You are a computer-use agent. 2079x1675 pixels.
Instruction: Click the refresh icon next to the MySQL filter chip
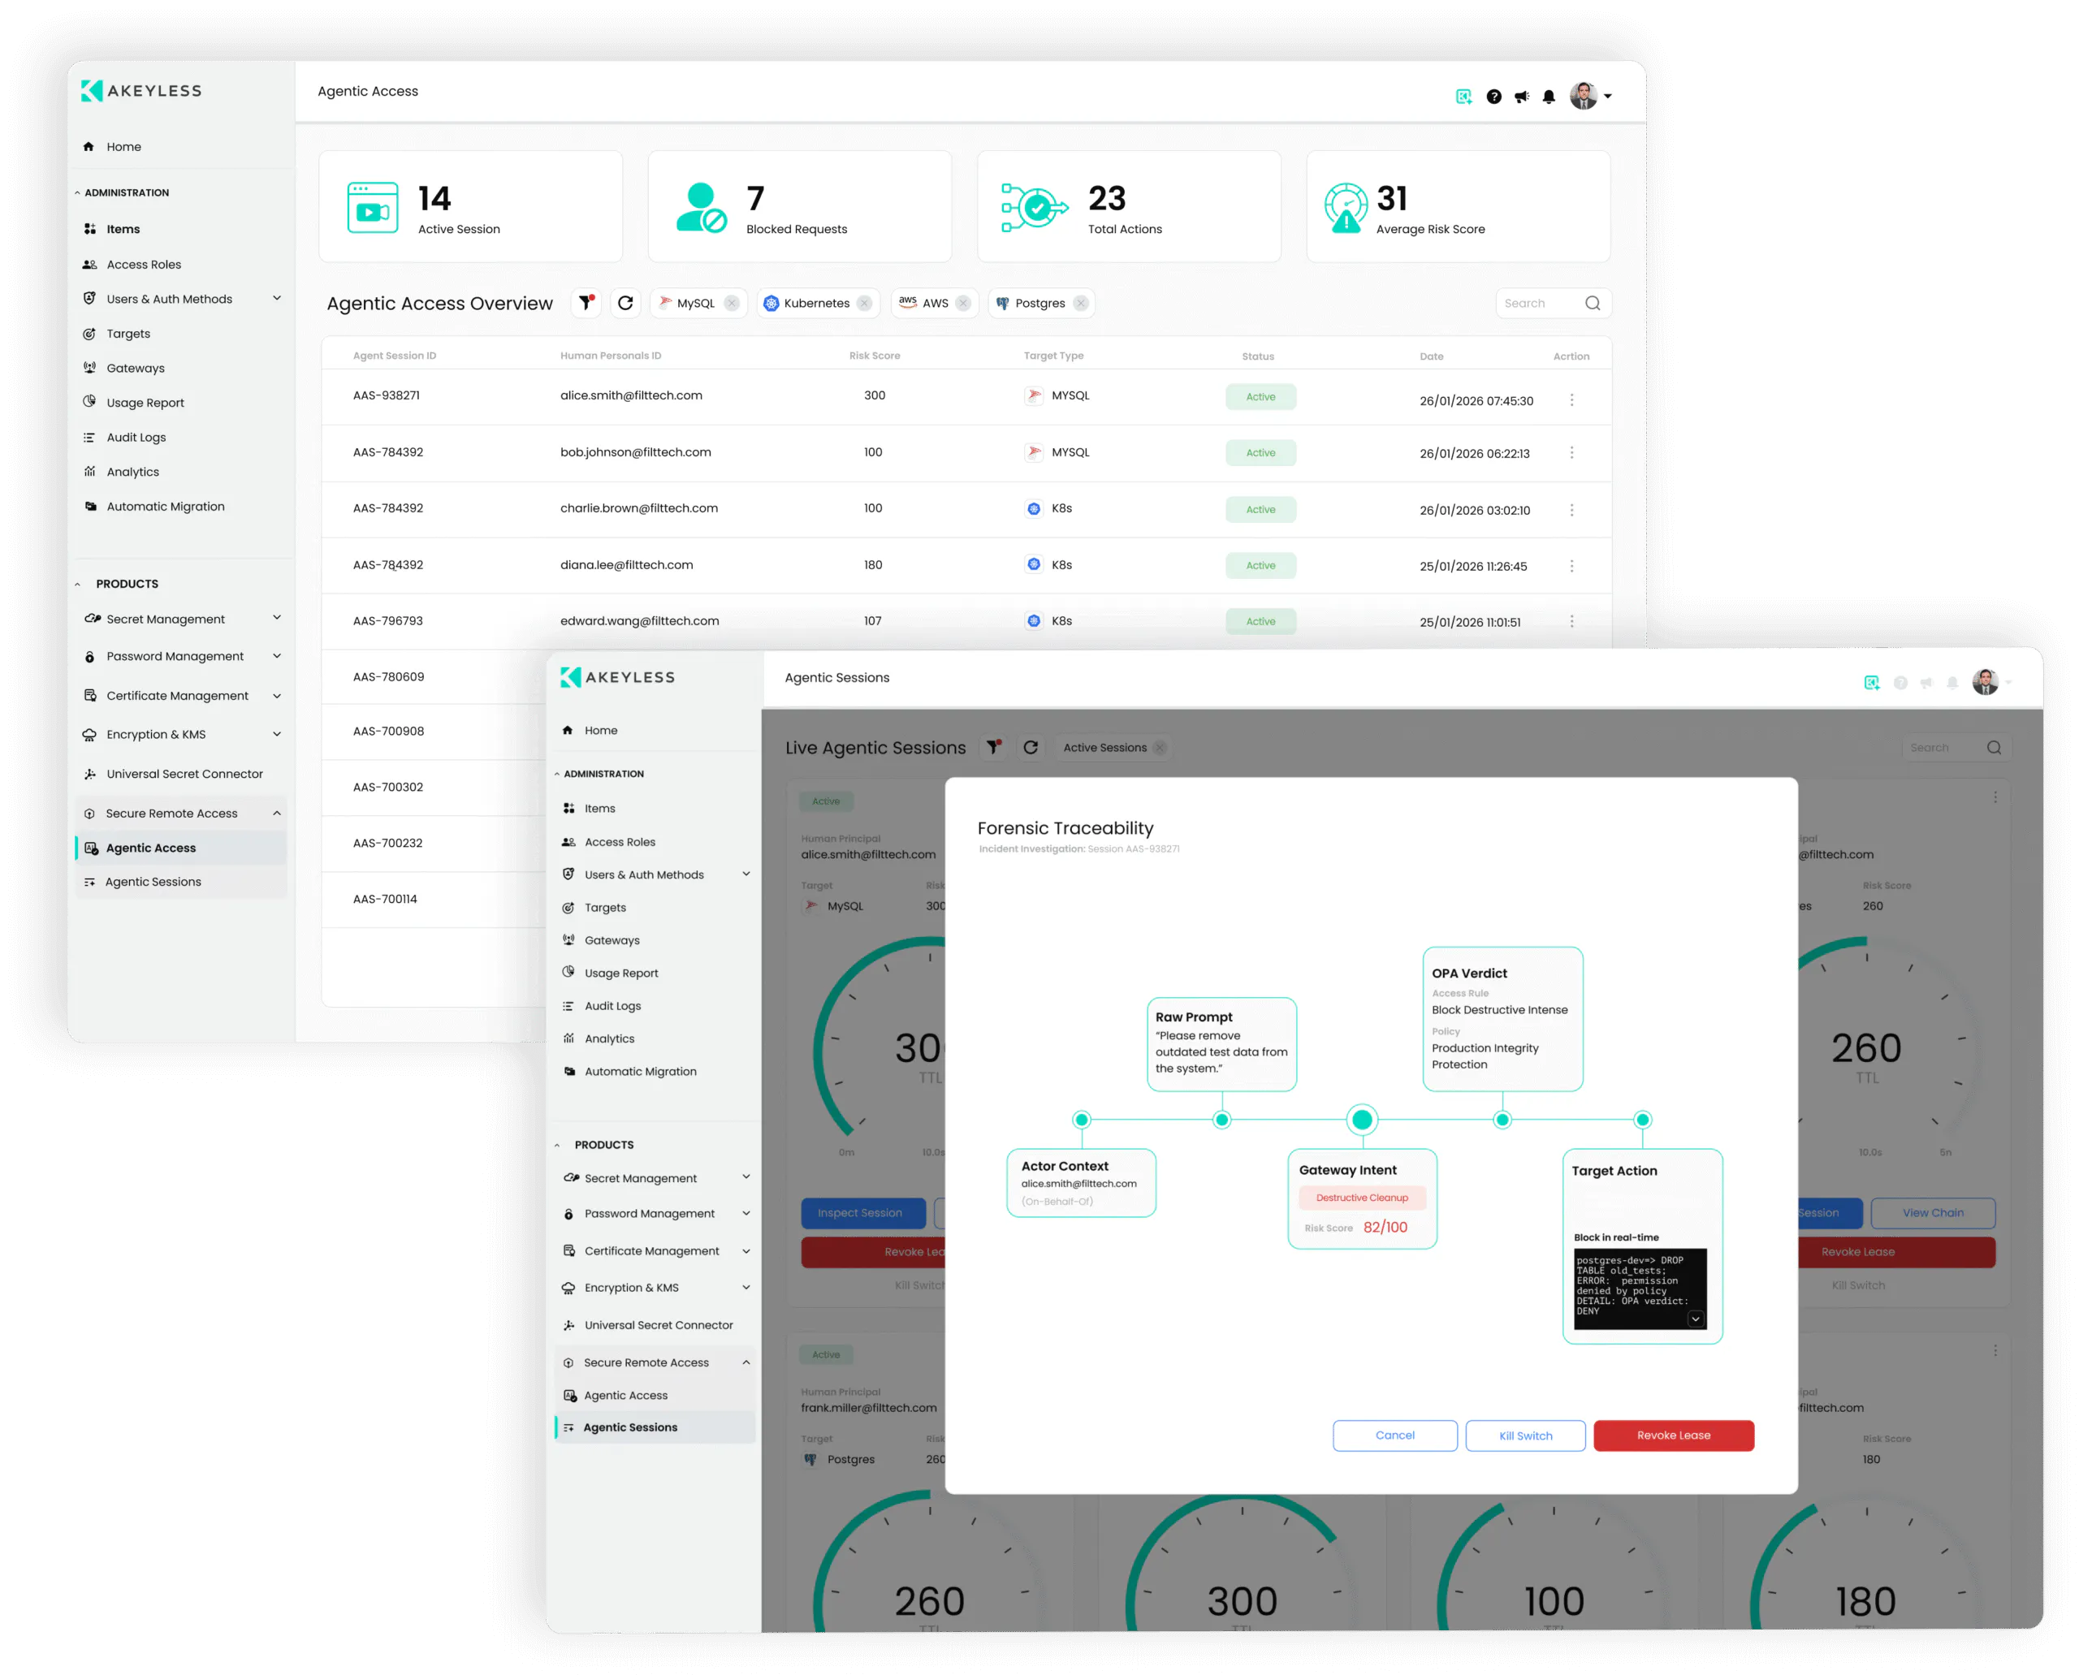tap(625, 303)
